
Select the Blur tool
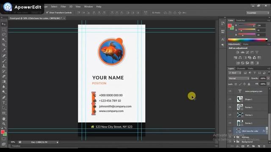click(4, 87)
